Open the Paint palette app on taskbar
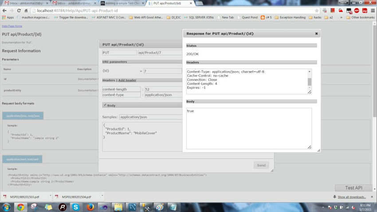This screenshot has height=212, width=377. click(x=160, y=207)
